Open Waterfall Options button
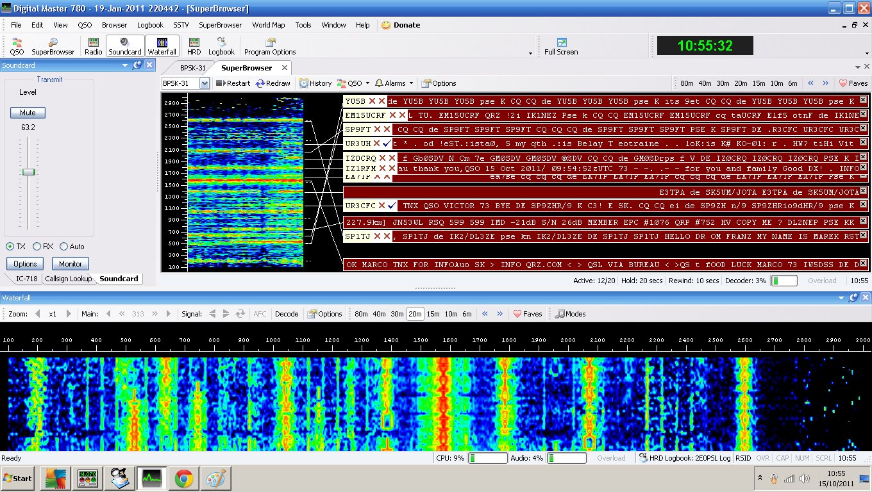 click(325, 314)
